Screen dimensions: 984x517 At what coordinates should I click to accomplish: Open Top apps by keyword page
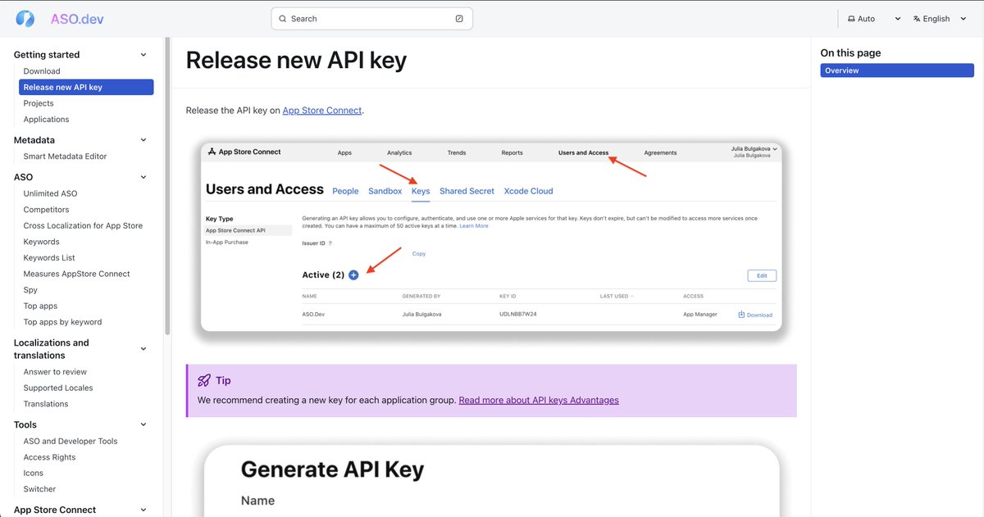[62, 322]
